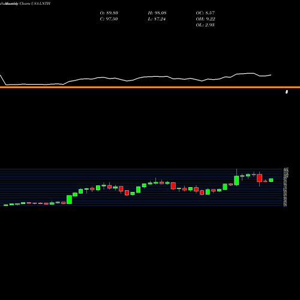
Task: Click the first small green candle at chart's left start
Action: pos(6,205)
